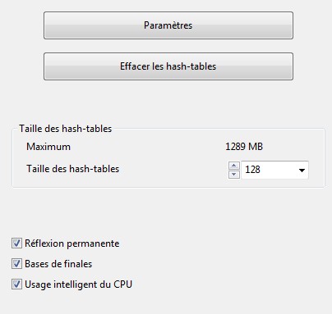
Task: Click the CPU word in last checkbox label
Action: point(122,284)
